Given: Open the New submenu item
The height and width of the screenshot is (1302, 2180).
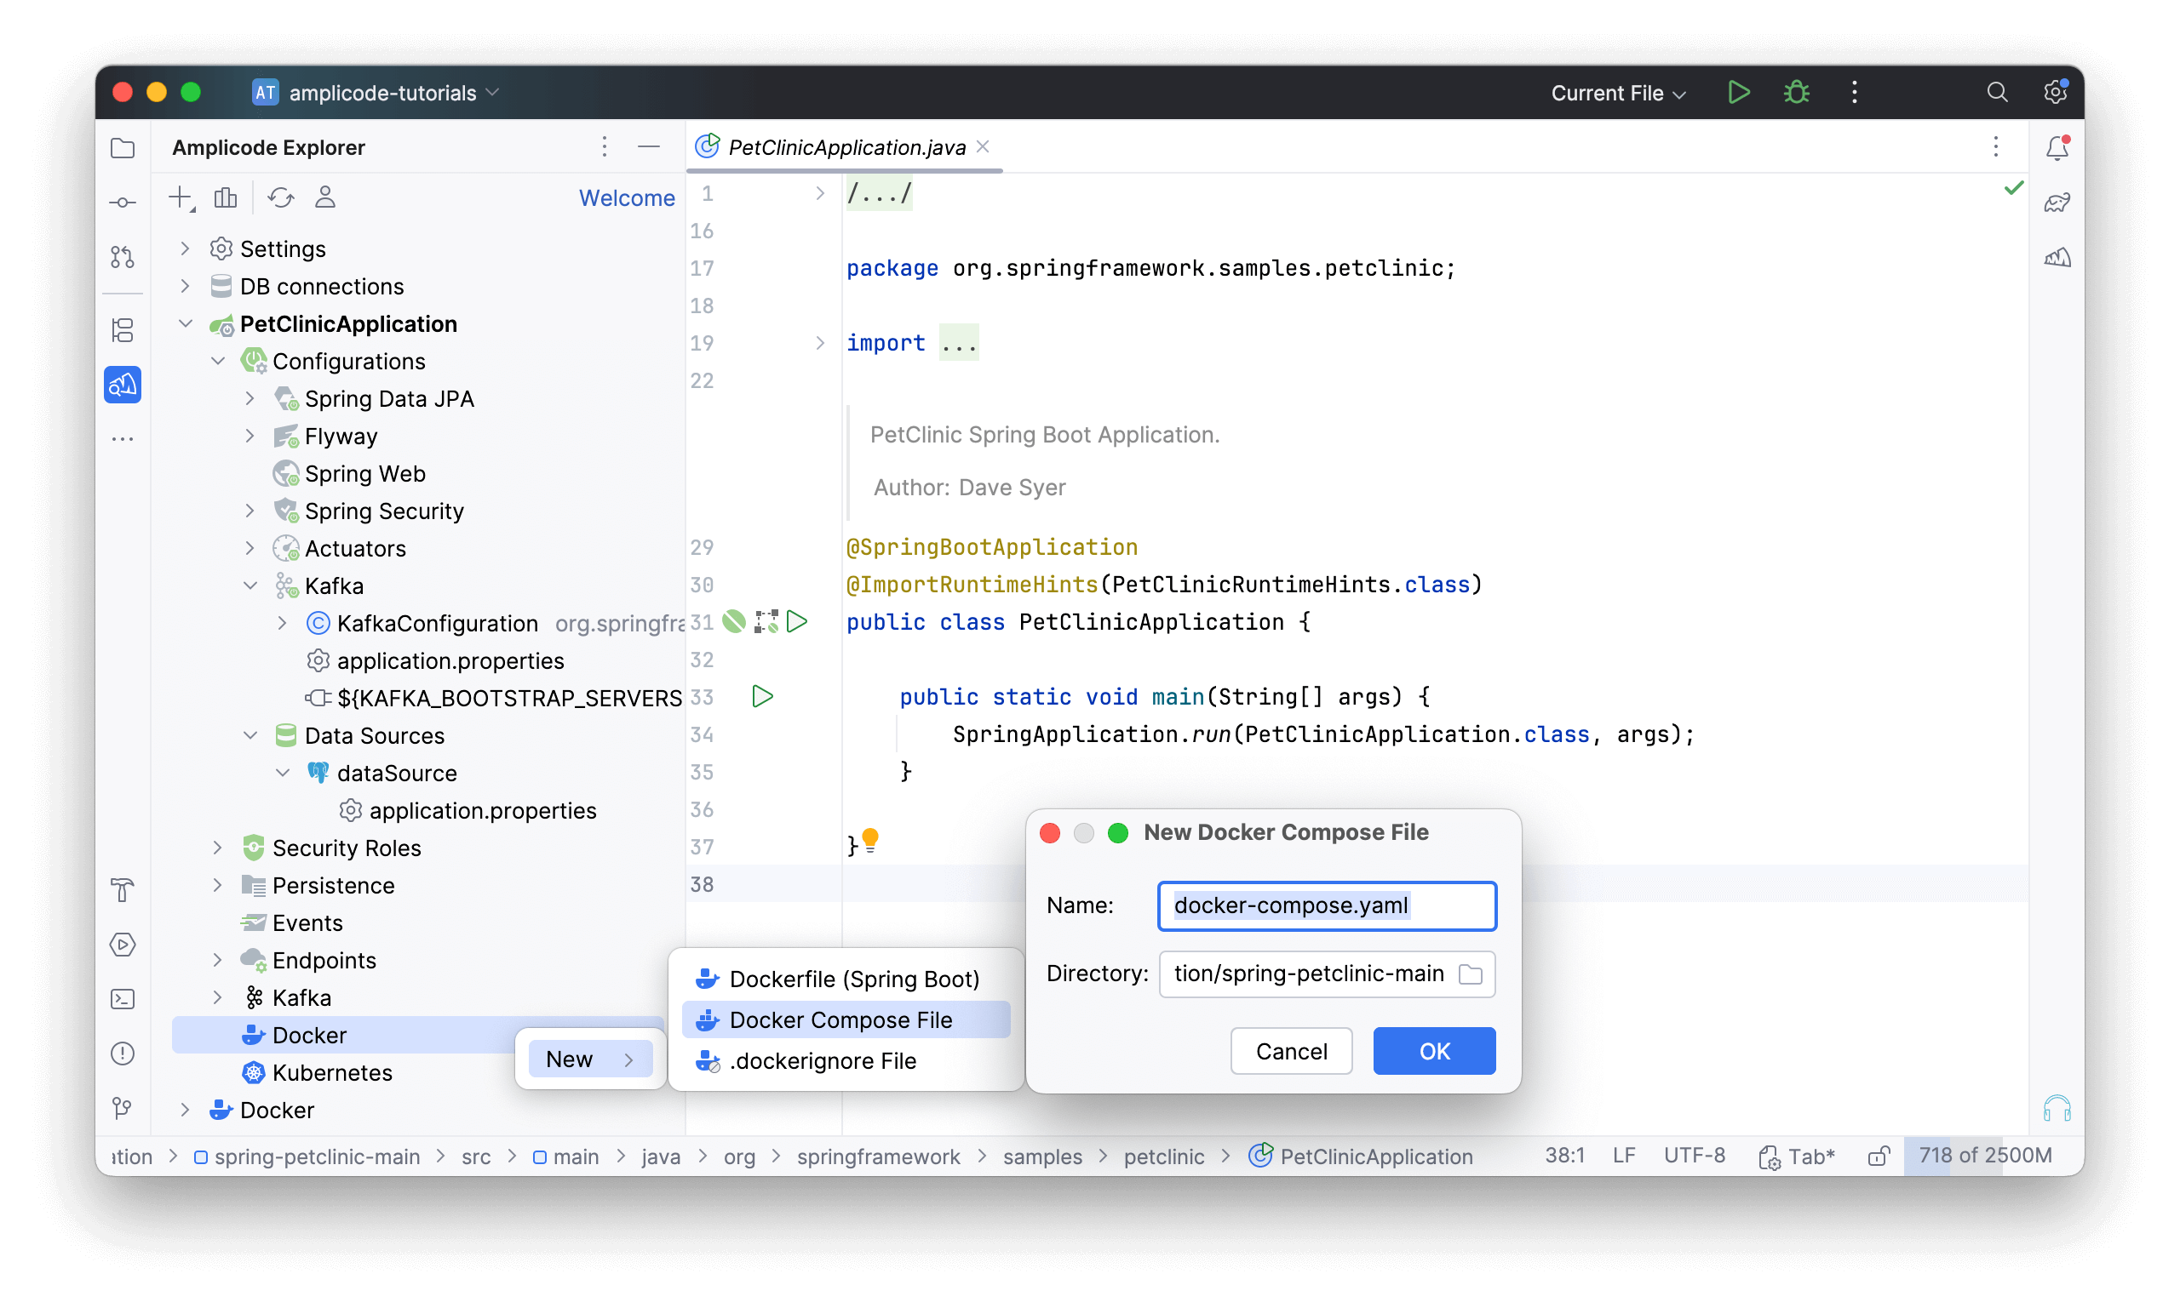Looking at the screenshot, I should click(590, 1059).
